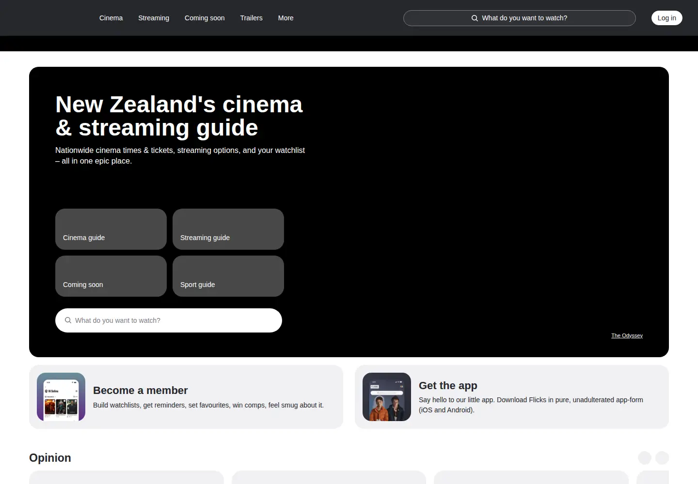Go to the Trailers page
Screen dimensions: 698x484
(x=251, y=18)
